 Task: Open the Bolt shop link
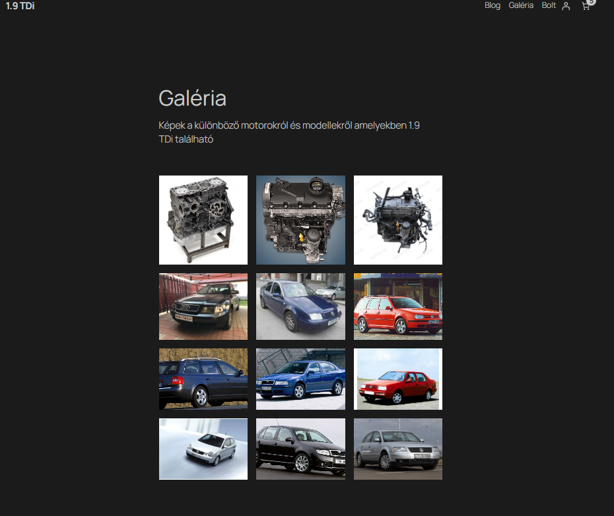pos(549,5)
